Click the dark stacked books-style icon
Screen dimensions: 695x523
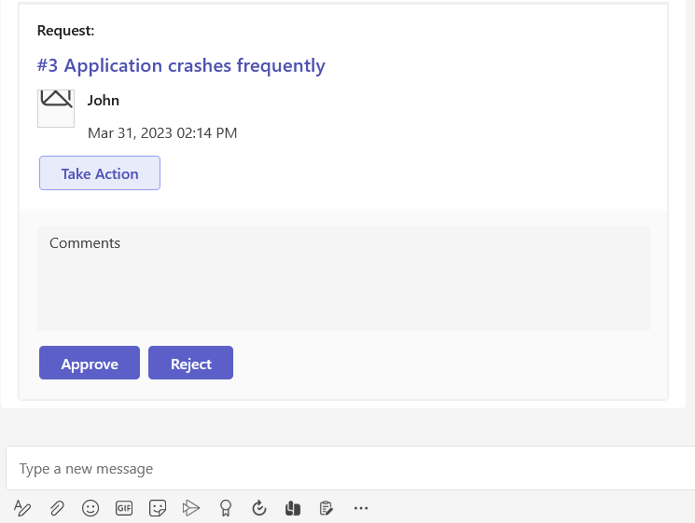click(293, 508)
